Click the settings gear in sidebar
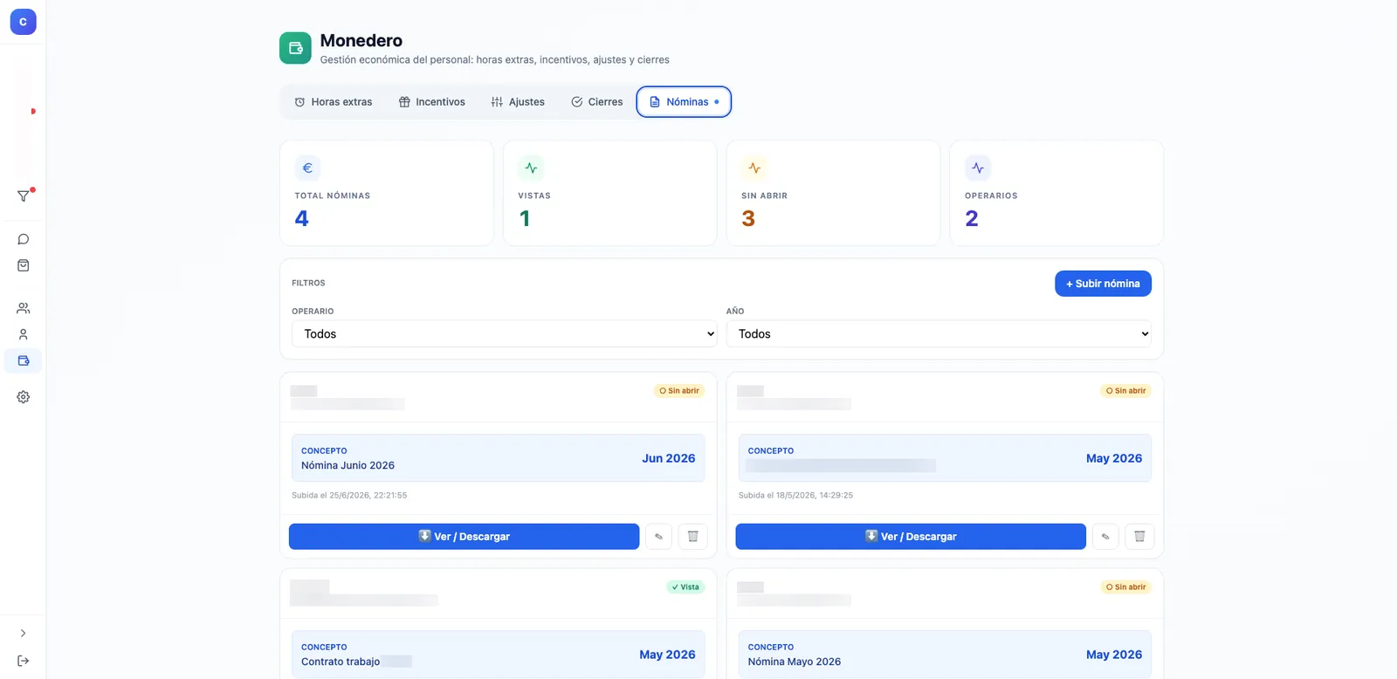The width and height of the screenshot is (1397, 679). click(x=24, y=397)
